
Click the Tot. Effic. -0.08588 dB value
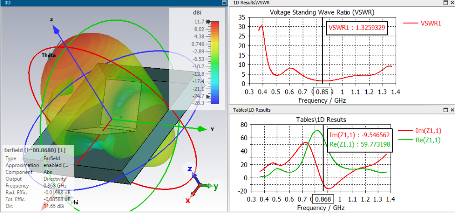(57, 199)
